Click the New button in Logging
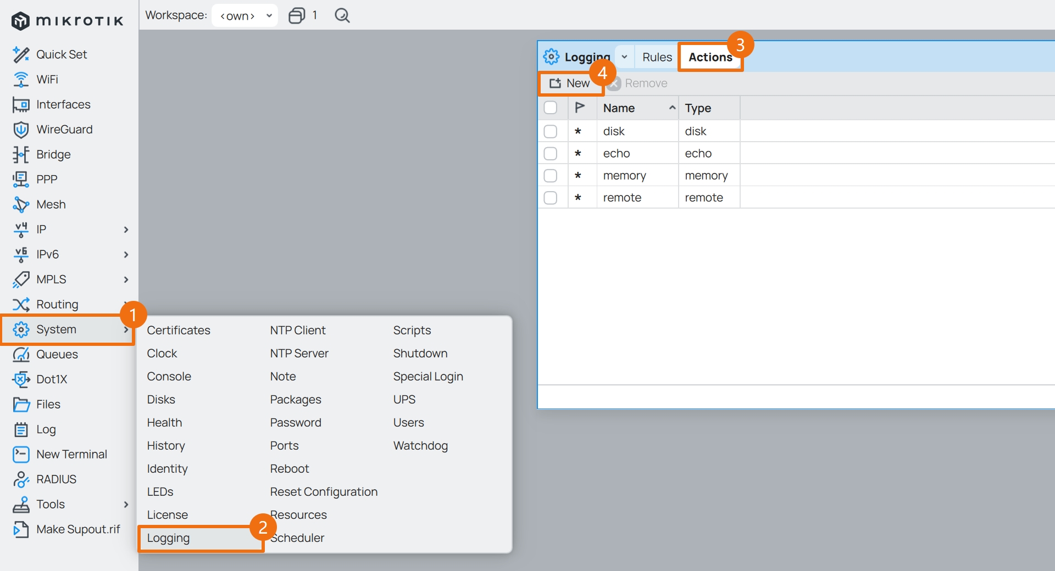The width and height of the screenshot is (1055, 571). tap(570, 83)
